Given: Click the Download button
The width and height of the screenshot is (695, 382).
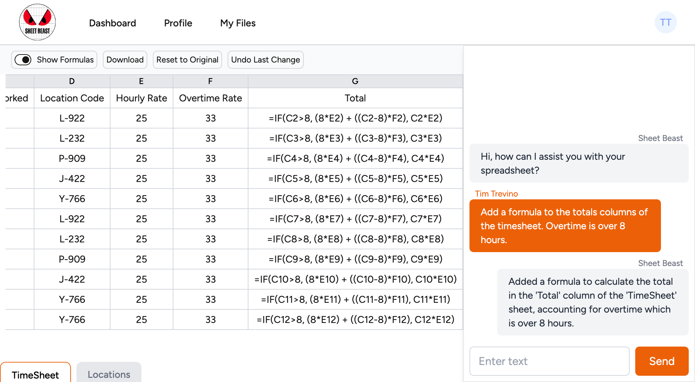Looking at the screenshot, I should click(x=124, y=60).
